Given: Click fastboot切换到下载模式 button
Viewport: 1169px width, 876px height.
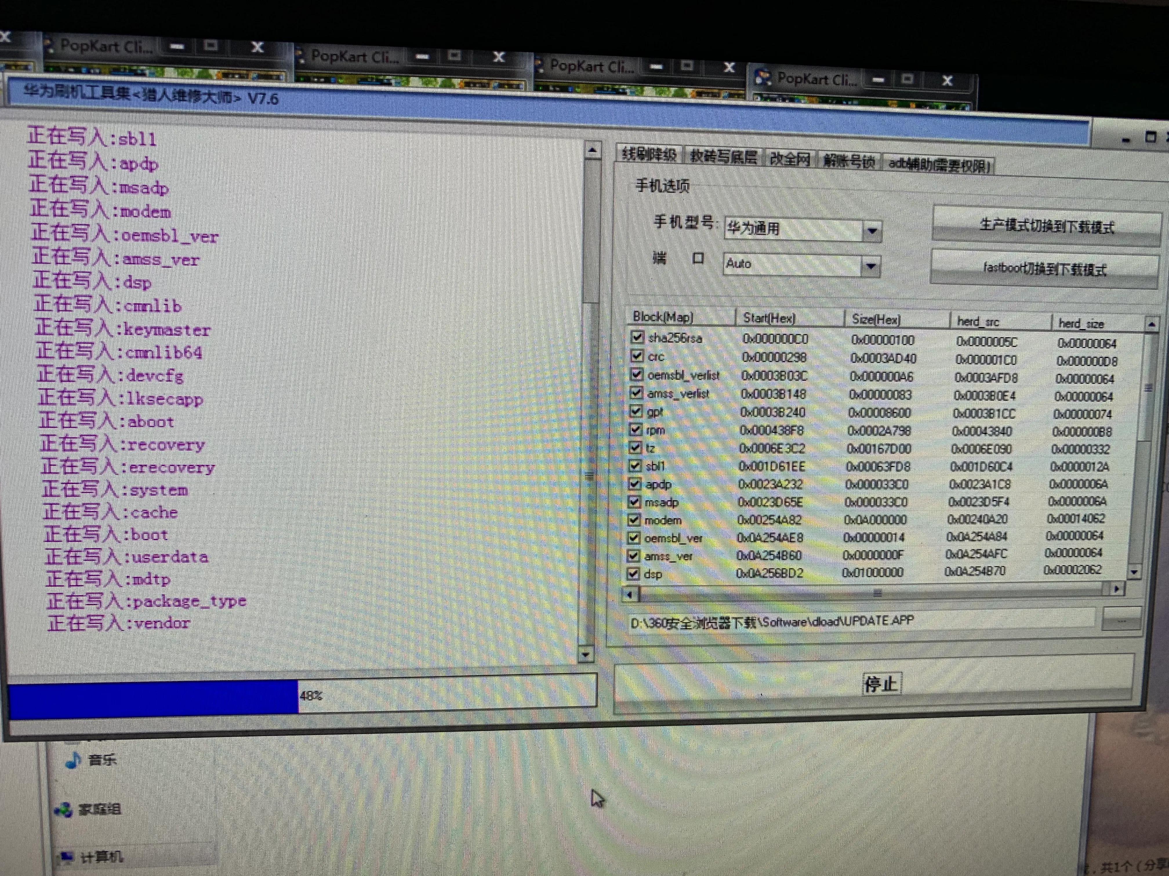Looking at the screenshot, I should (x=1044, y=269).
